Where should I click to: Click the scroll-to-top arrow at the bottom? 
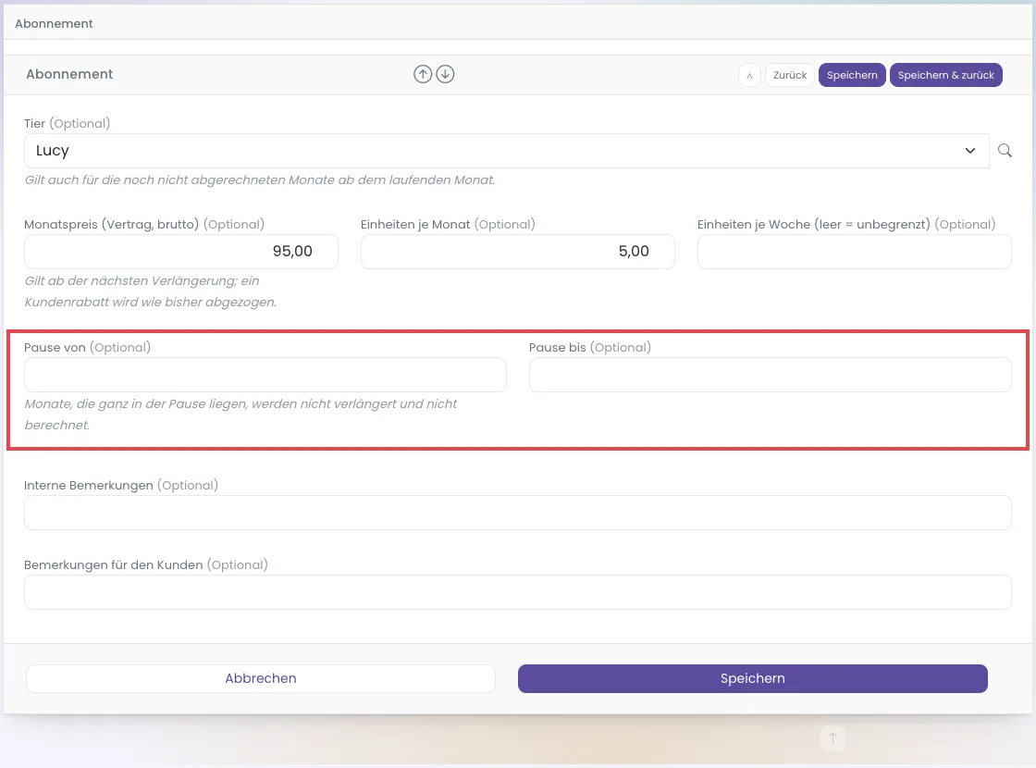pos(832,737)
